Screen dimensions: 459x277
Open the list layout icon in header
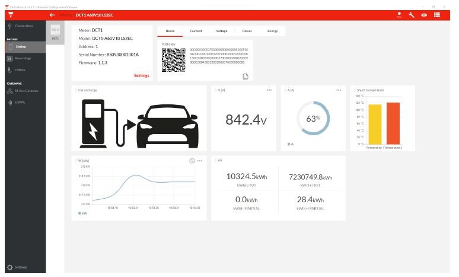click(437, 14)
